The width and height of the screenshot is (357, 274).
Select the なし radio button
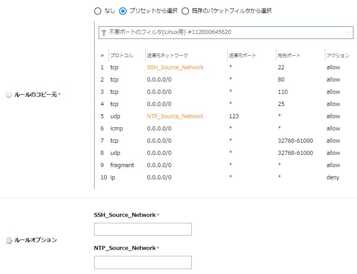98,11
